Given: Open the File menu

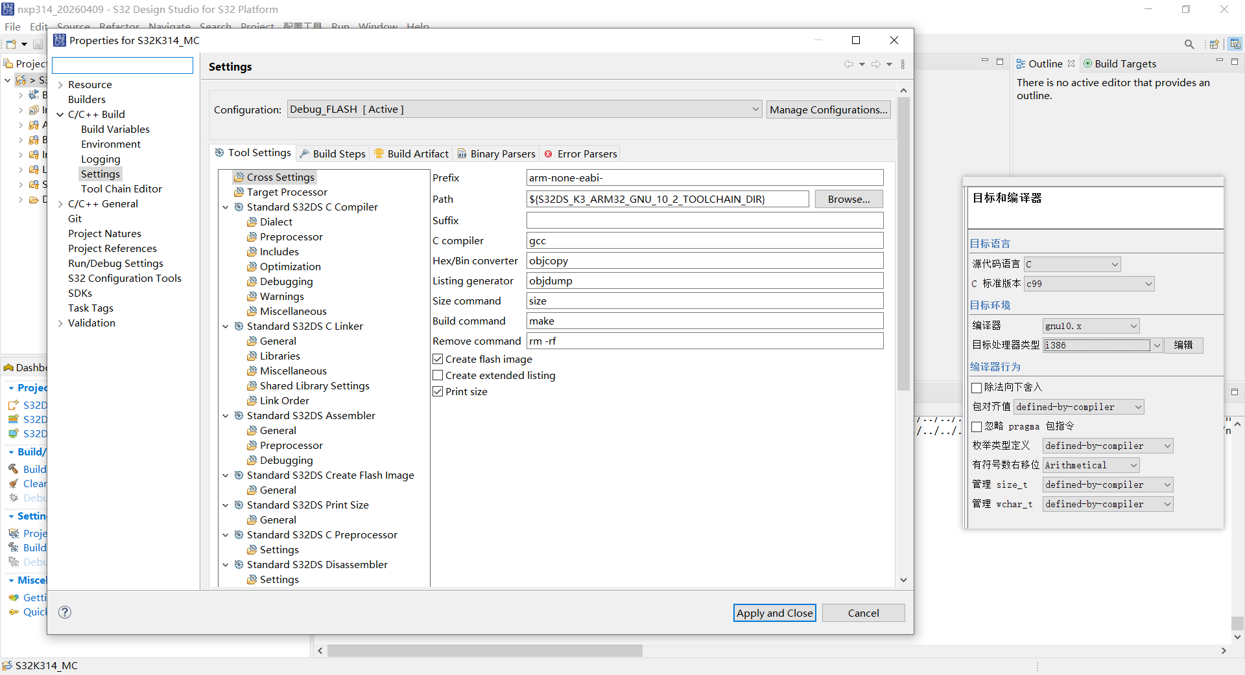Looking at the screenshot, I should (12, 27).
